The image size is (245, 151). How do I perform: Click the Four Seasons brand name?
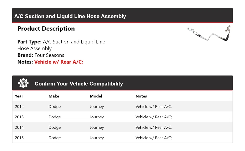pos(49,55)
